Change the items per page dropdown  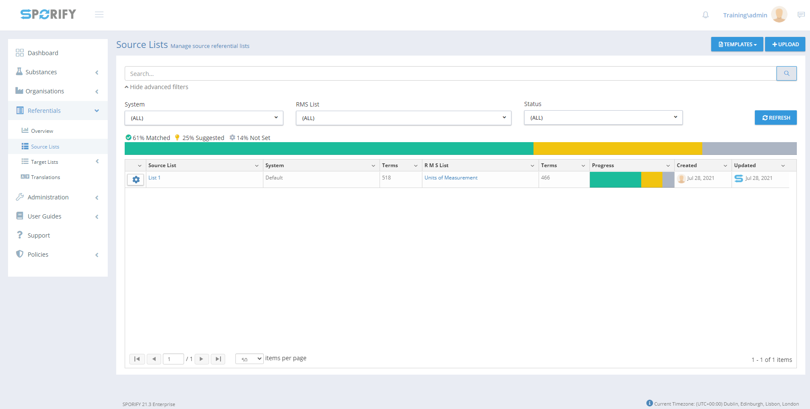(249, 359)
